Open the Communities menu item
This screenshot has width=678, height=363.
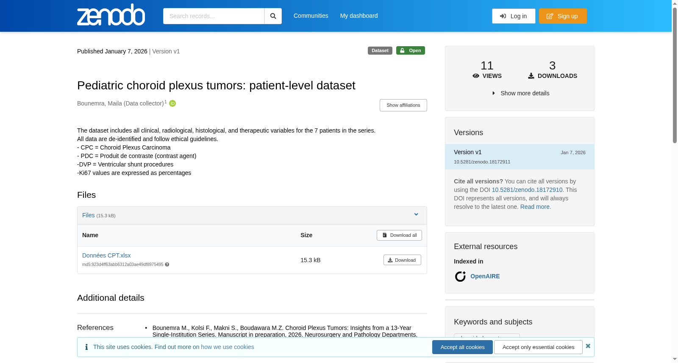click(311, 16)
